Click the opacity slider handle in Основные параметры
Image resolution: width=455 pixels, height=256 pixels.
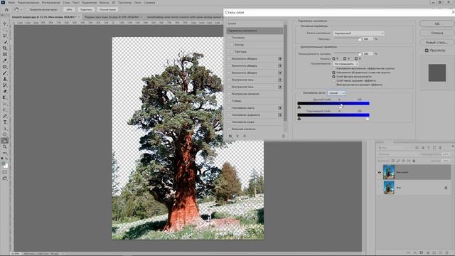(360, 39)
